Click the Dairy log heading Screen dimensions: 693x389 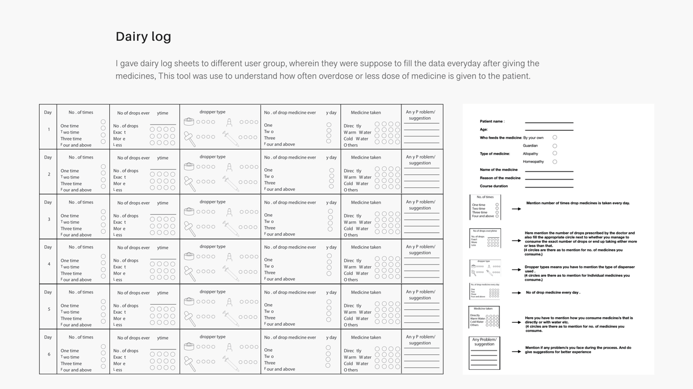pos(143,36)
